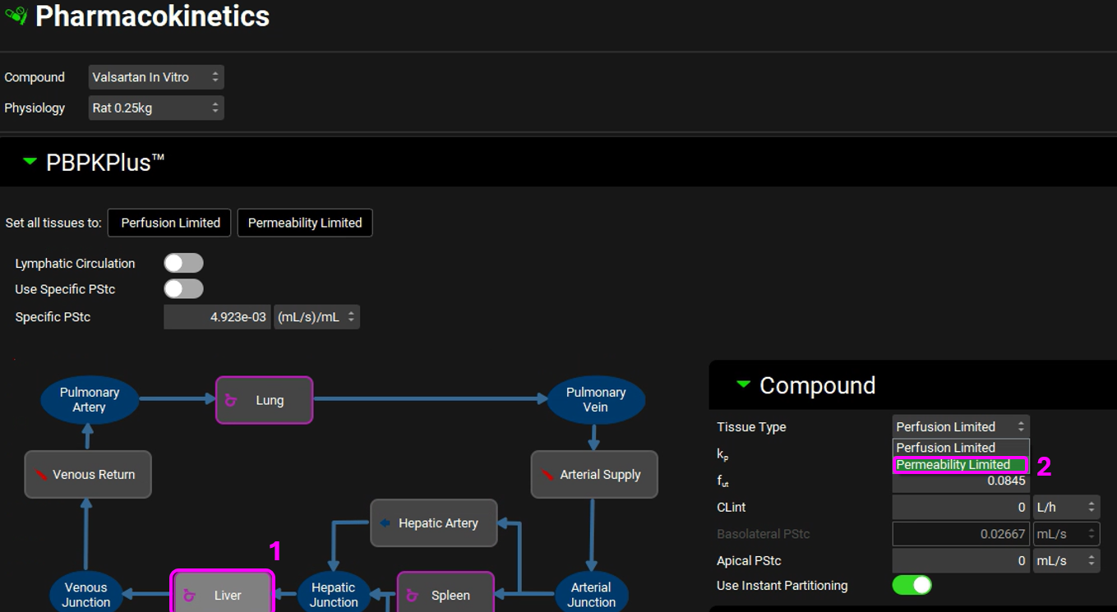Collapse the PBPKPlus section
The image size is (1117, 612).
[30, 162]
